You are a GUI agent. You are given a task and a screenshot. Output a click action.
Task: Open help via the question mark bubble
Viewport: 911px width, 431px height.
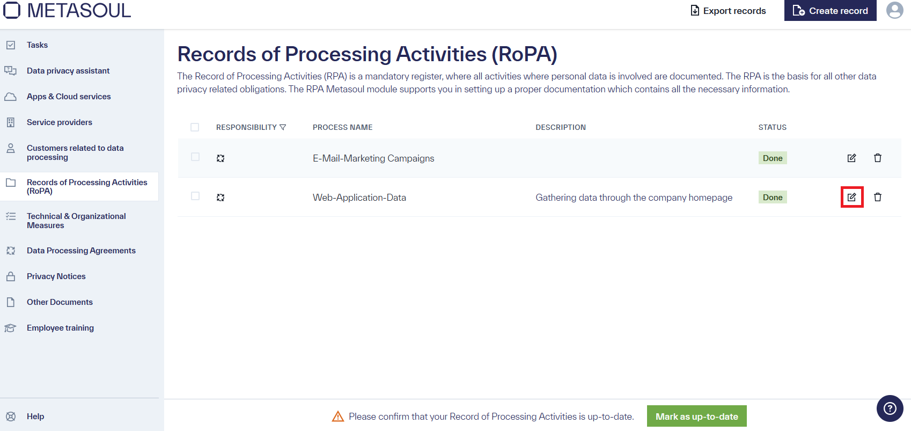click(x=890, y=408)
